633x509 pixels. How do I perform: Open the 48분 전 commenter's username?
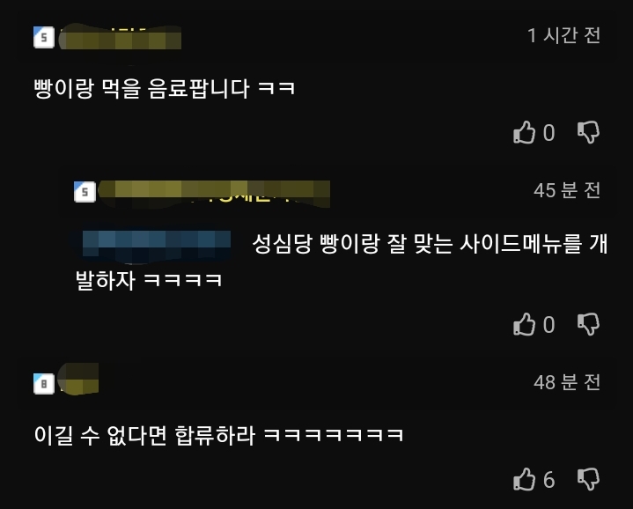point(78,379)
